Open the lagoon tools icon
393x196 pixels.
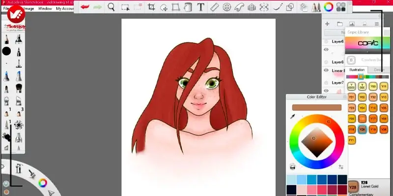click(19, 168)
